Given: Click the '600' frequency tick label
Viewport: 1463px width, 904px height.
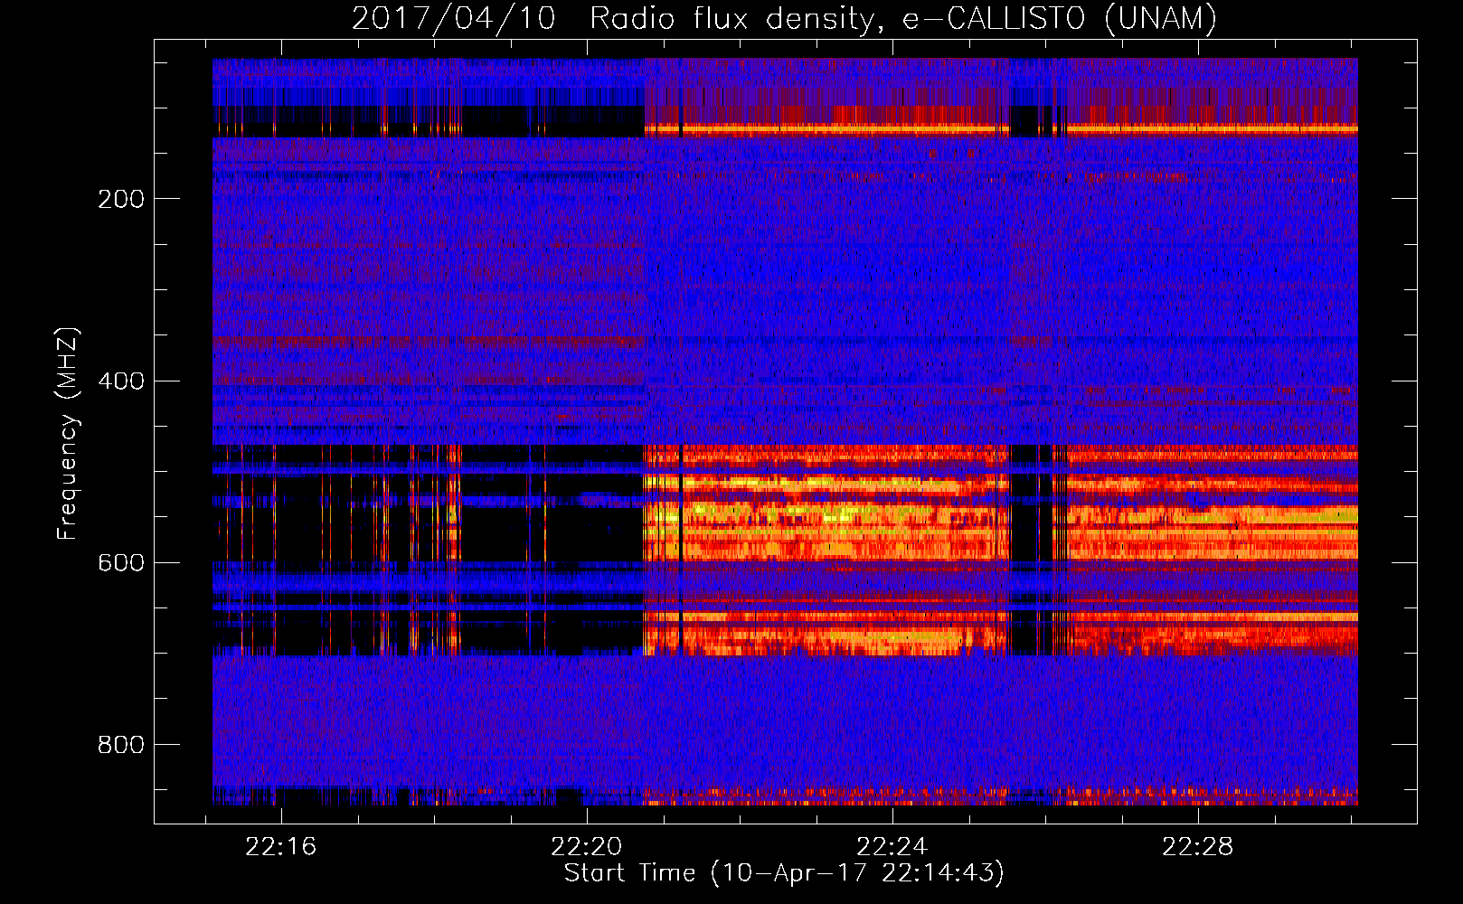Looking at the screenshot, I should pos(121,563).
